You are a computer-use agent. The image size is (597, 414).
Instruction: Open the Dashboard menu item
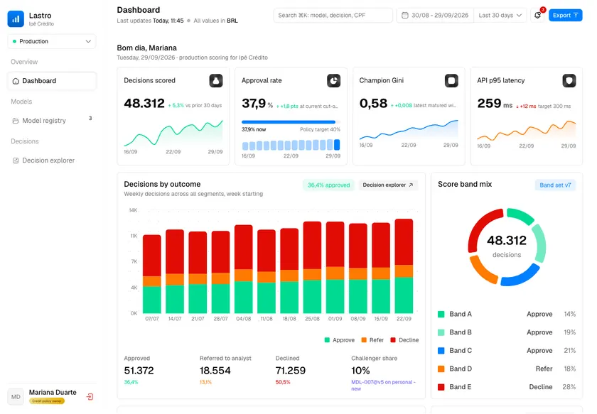coord(52,81)
